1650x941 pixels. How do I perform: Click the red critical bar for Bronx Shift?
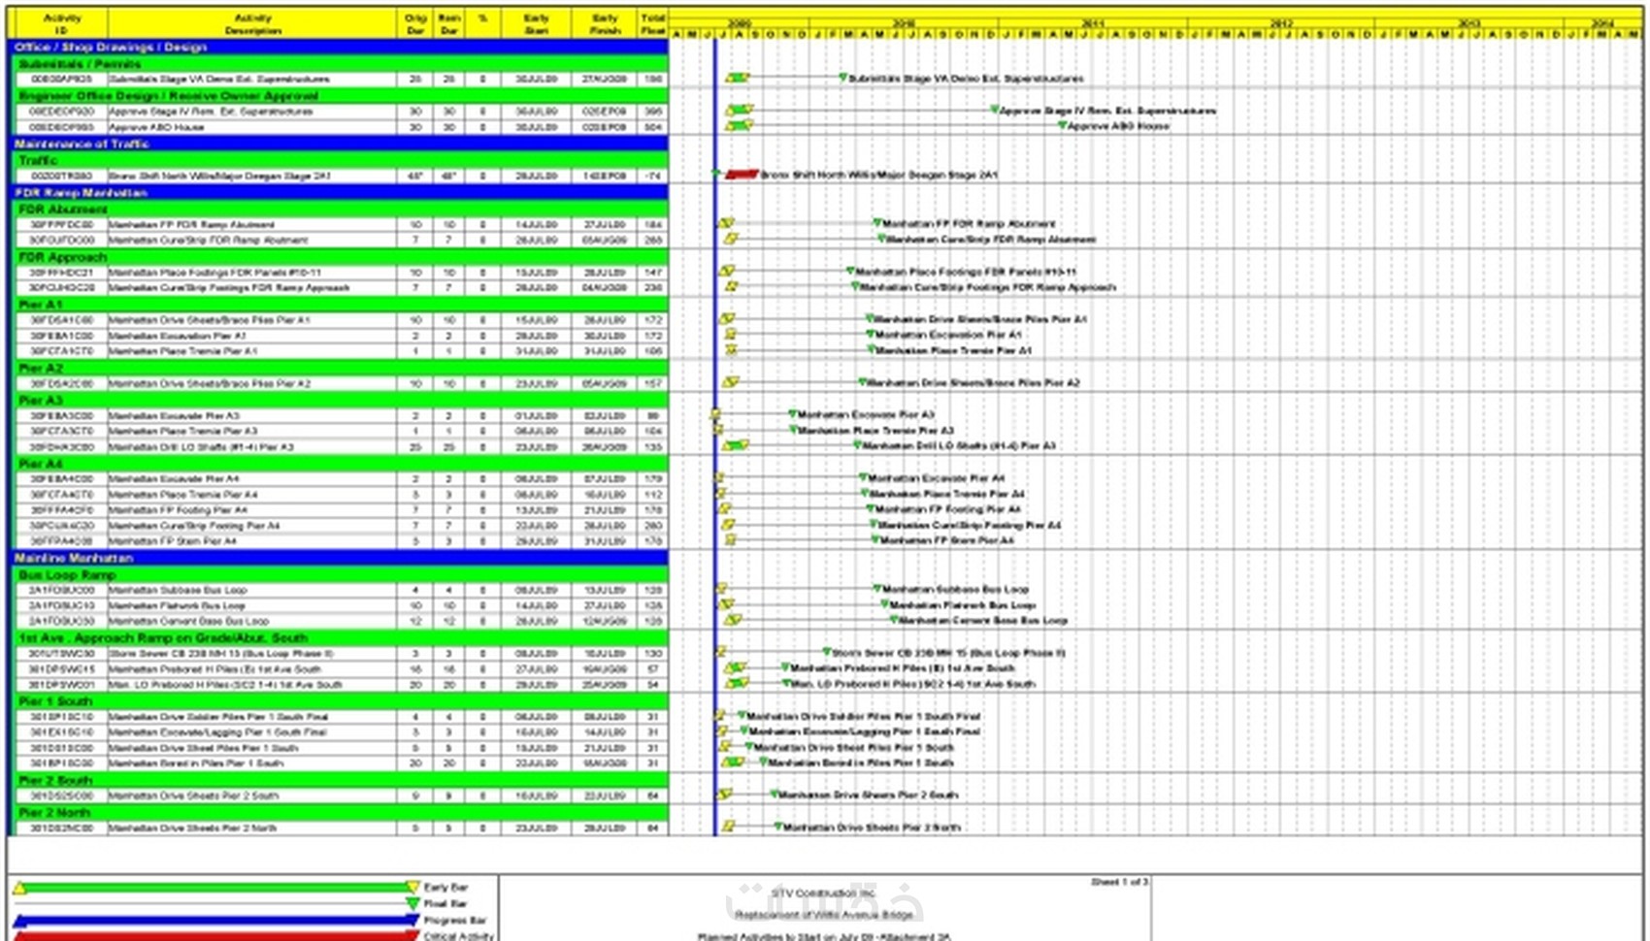coord(742,175)
